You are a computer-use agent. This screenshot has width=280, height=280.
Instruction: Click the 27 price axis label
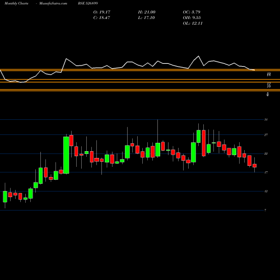[266, 135]
